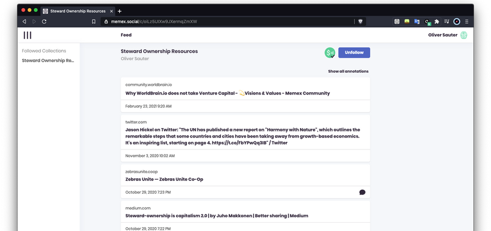Viewport: 491px width, 231px height.
Task: Go back using the browser back arrow
Action: pyautogui.click(x=24, y=21)
